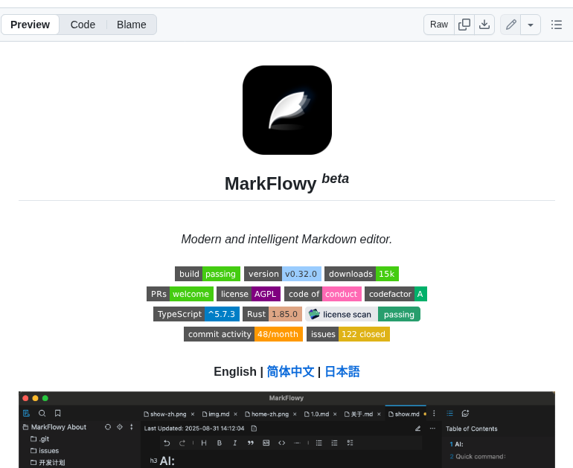573x468 pixels.
Task: Open the 简体中文 README link
Action: pos(290,371)
